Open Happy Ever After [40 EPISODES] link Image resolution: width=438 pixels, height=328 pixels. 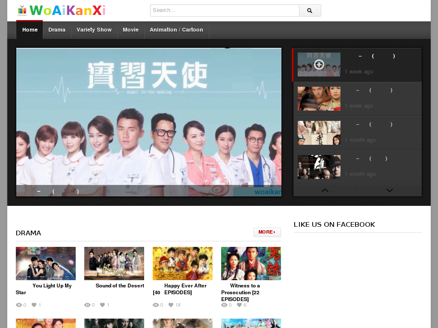tap(180, 289)
